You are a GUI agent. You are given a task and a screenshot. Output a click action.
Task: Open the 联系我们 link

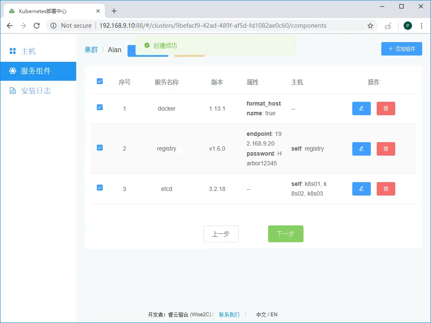pos(229,315)
